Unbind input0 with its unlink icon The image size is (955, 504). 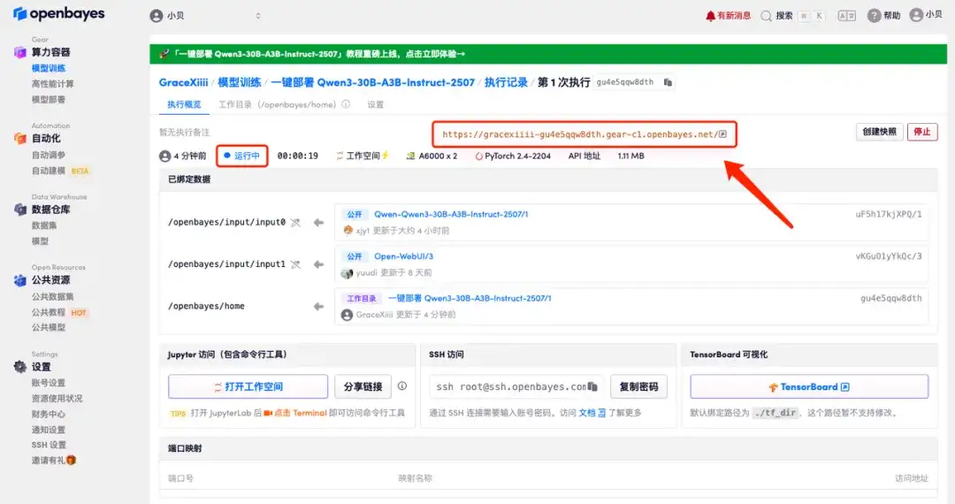coord(295,222)
